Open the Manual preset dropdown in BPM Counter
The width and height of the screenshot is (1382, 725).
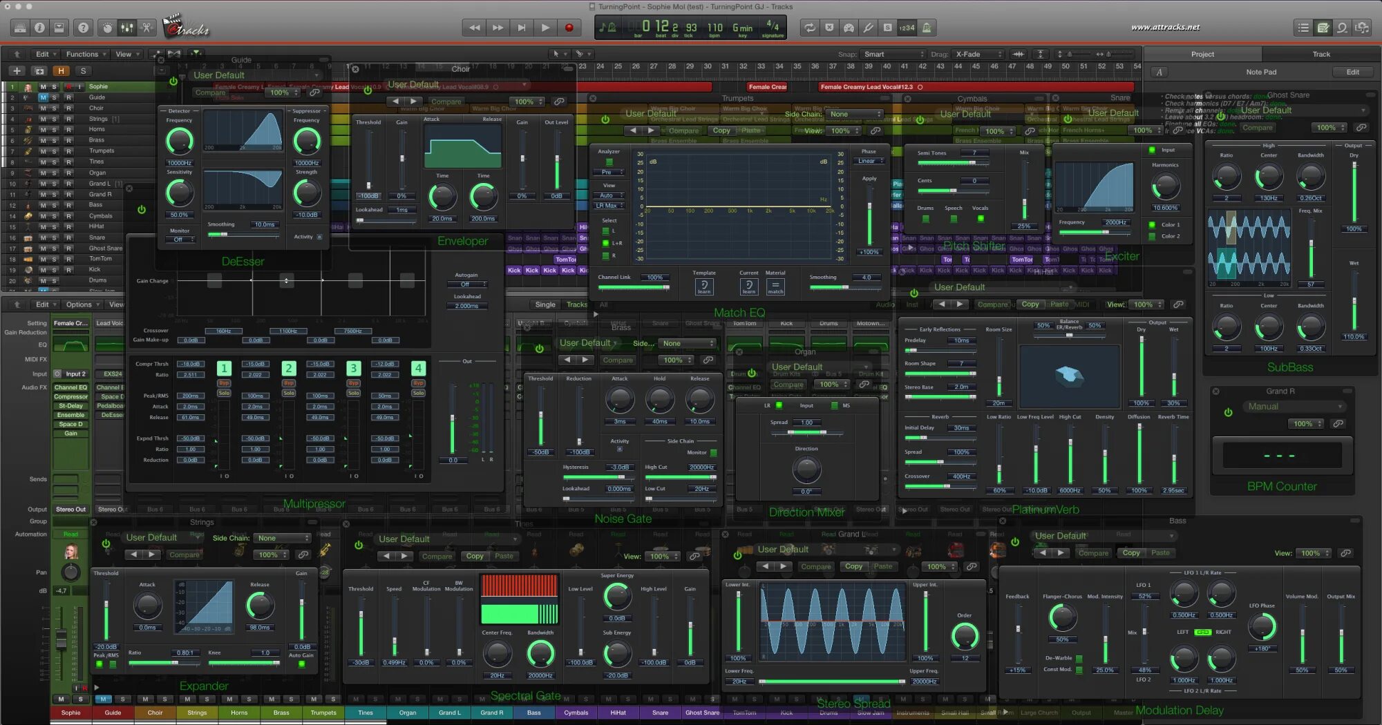pos(1295,407)
